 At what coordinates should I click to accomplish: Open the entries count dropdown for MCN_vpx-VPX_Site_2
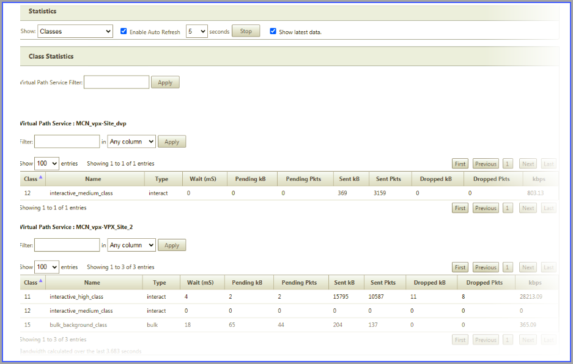point(46,268)
